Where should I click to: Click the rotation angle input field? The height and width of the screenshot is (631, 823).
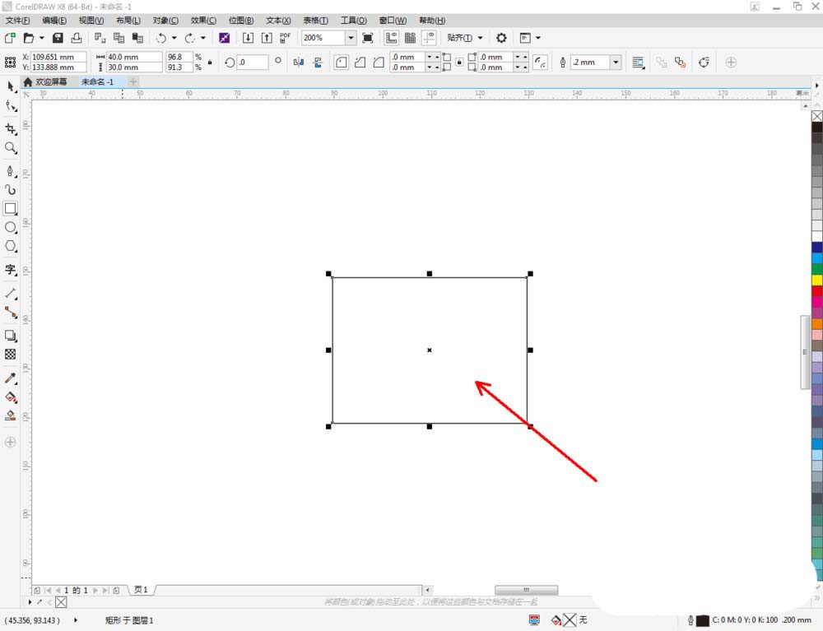253,62
